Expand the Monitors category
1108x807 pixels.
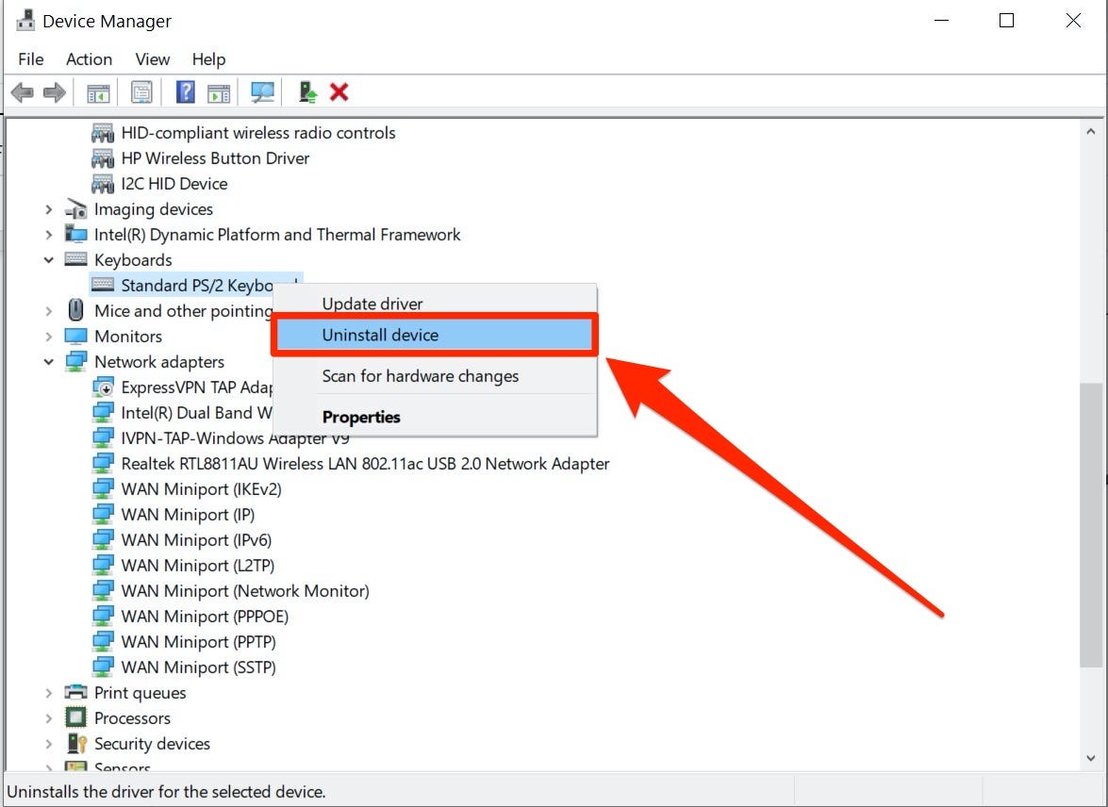49,337
